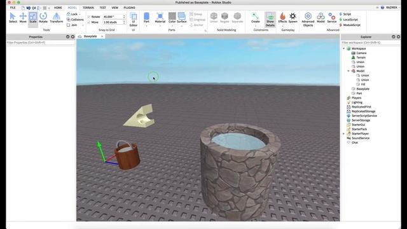The height and width of the screenshot is (229, 407).
Task: Click the Filter Properties search field
Action: tap(41, 43)
